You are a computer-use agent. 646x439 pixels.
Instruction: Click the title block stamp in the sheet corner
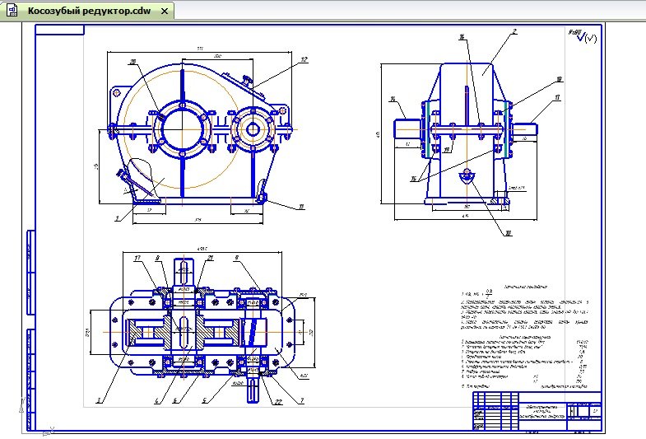coord(537,410)
